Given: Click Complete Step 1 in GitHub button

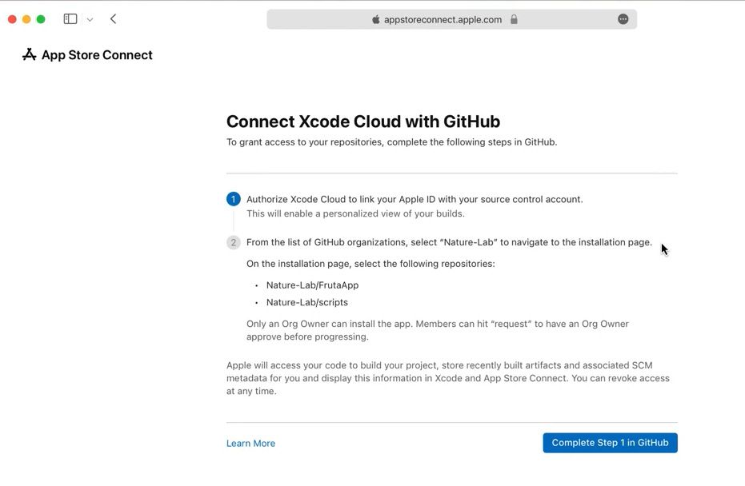Looking at the screenshot, I should click(x=610, y=443).
